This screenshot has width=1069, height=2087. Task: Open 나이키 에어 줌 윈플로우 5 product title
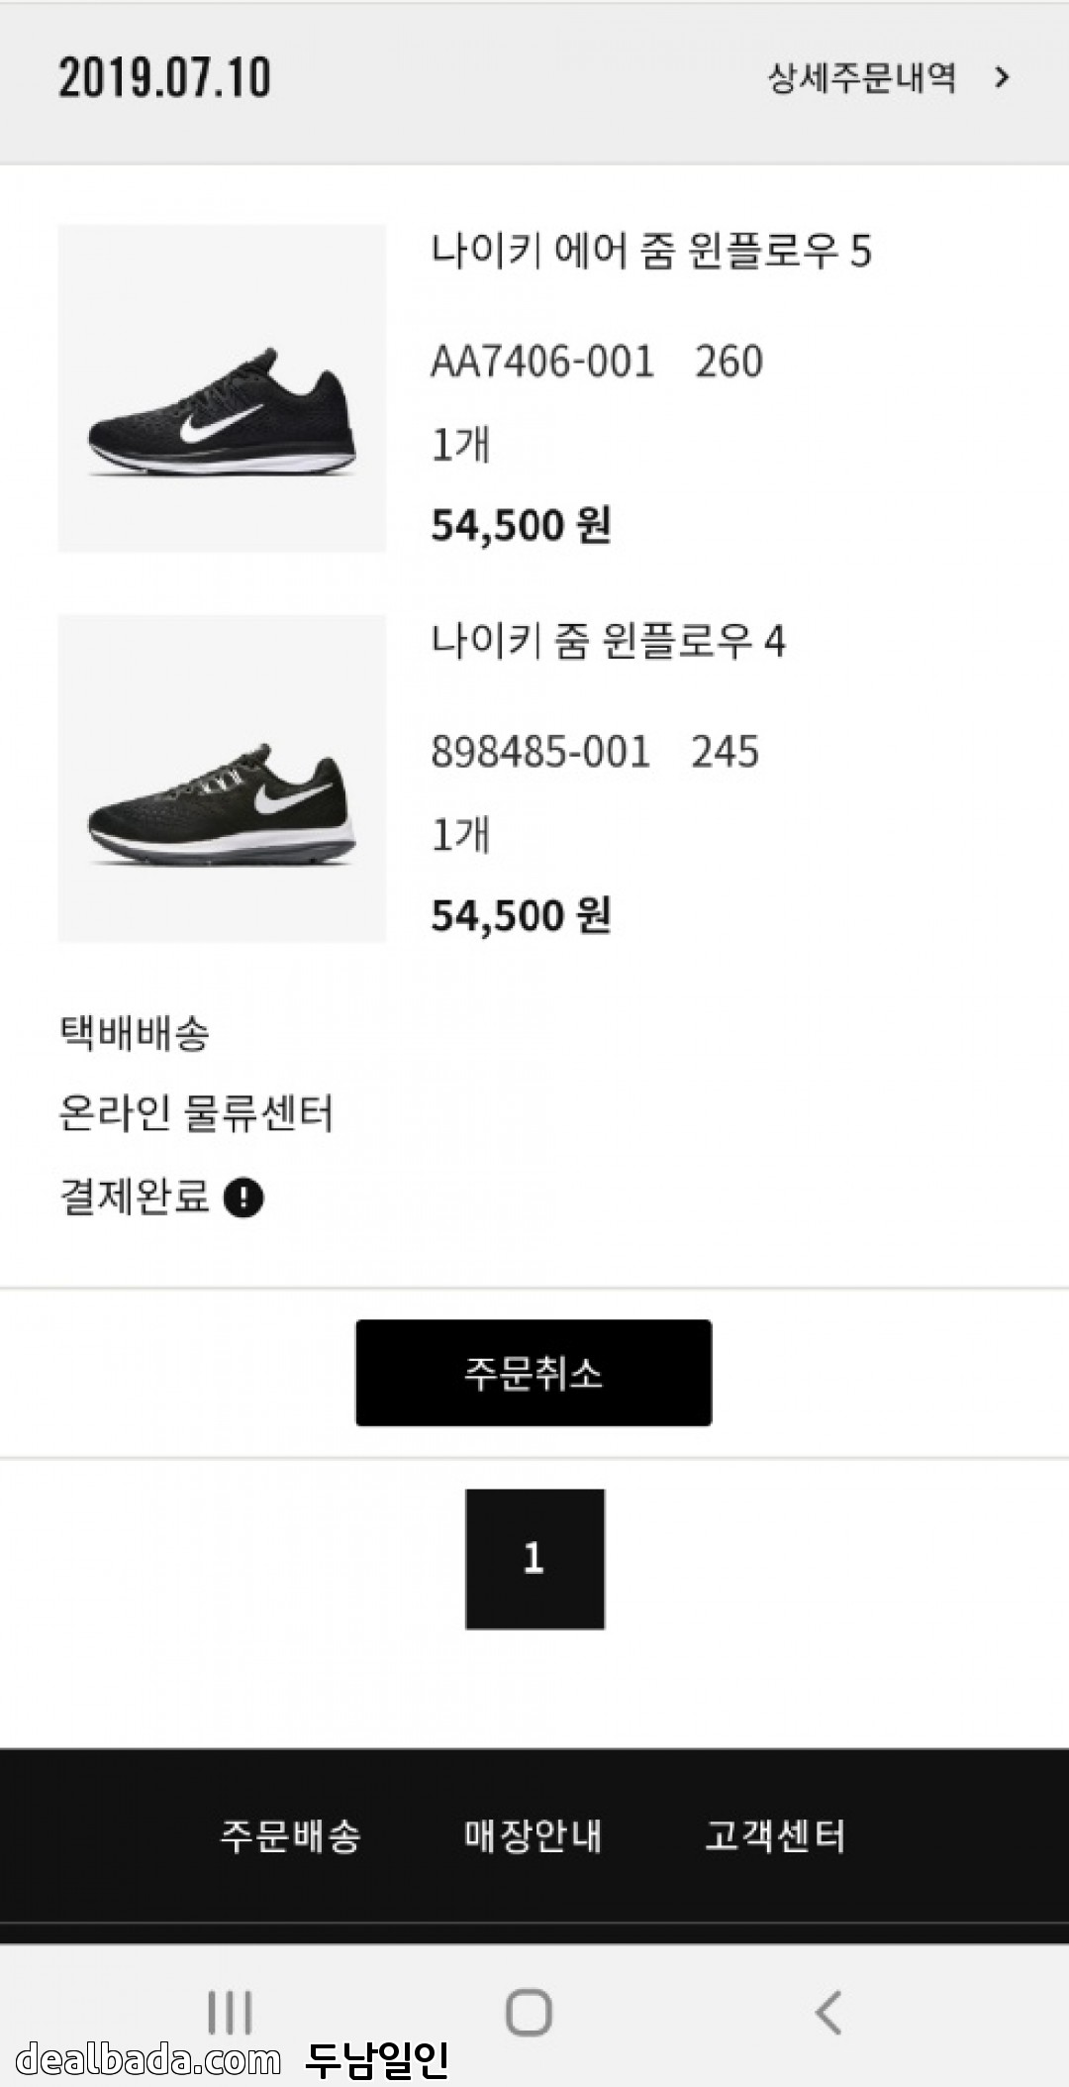click(x=650, y=251)
